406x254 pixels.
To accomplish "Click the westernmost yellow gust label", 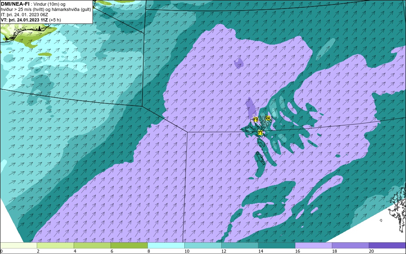I will (256, 120).
